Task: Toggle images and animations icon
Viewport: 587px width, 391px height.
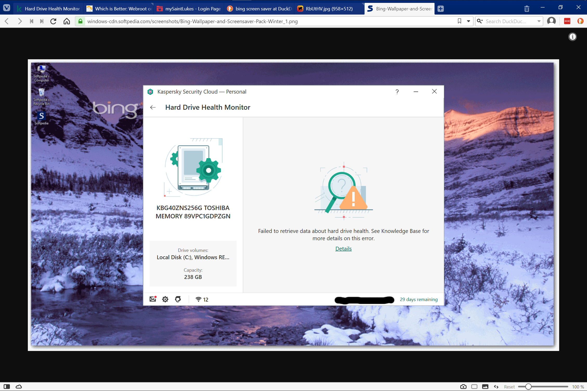Action: click(x=485, y=387)
